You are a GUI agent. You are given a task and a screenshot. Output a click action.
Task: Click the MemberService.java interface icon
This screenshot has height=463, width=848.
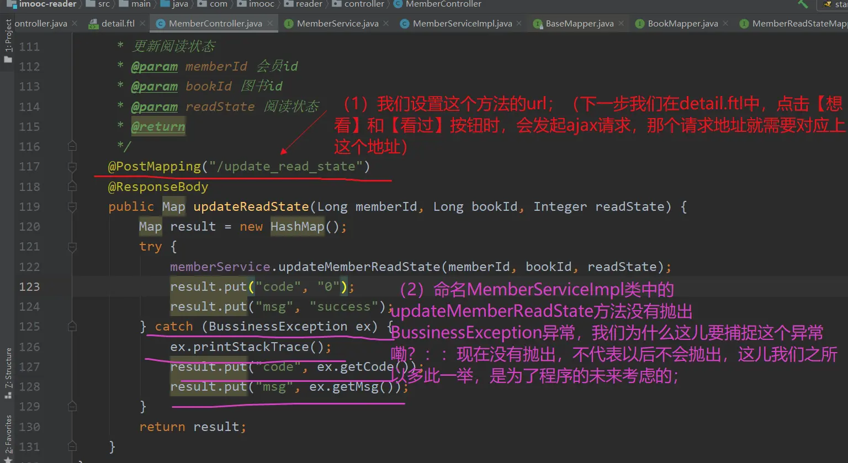(288, 24)
